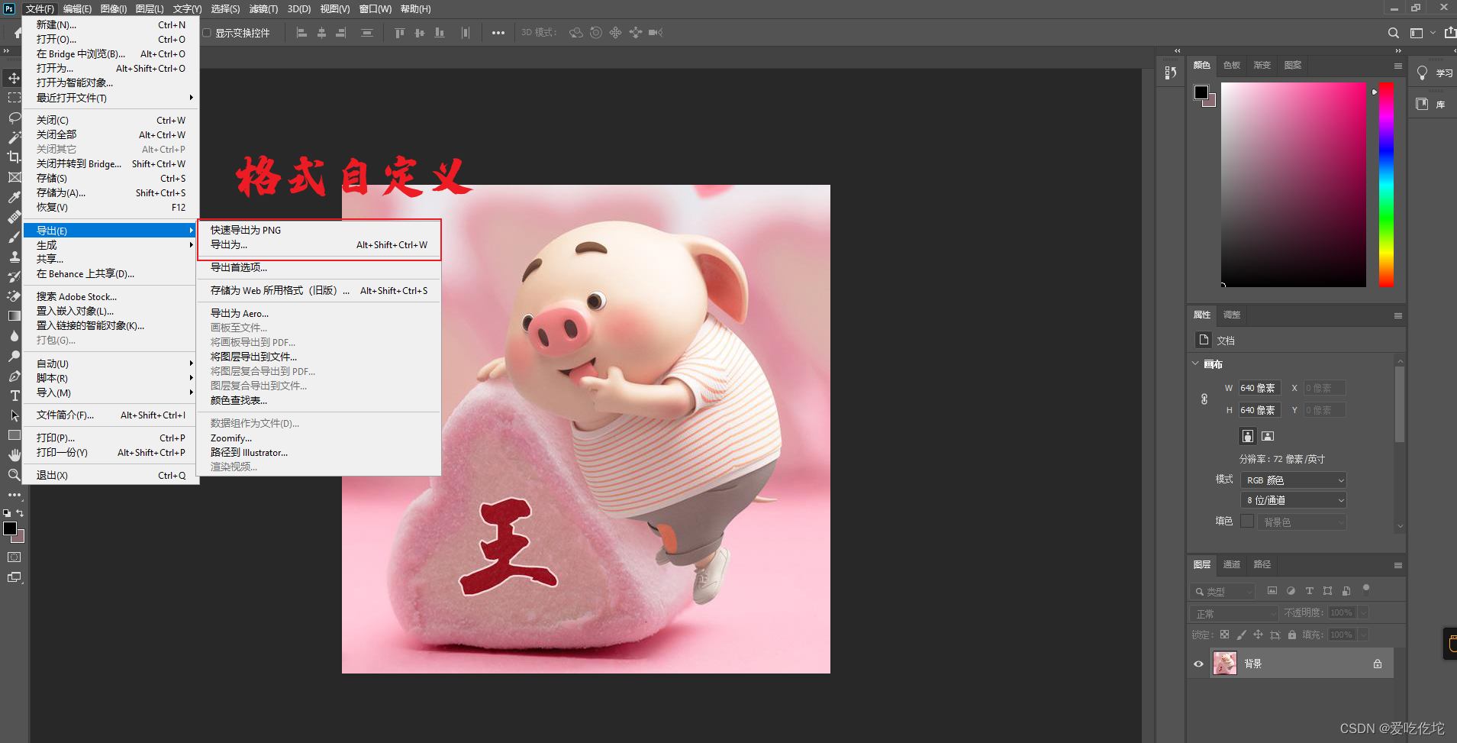
Task: Toggle Quick Mask mode
Action: pyautogui.click(x=14, y=557)
